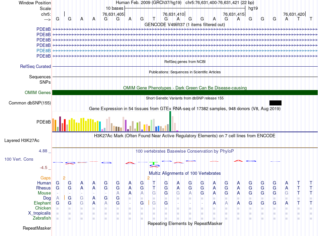Open the Layered H3K27Ac track settings label
Screen dimensions: 318x236
(22, 141)
